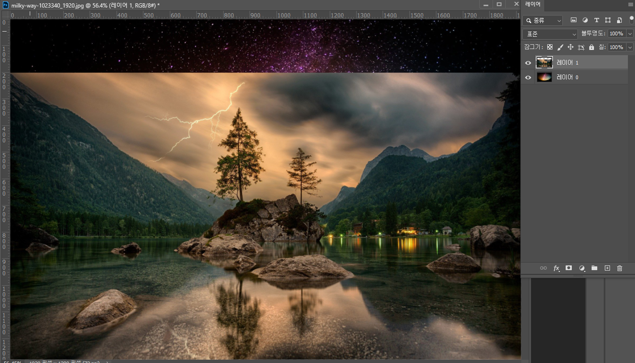The width and height of the screenshot is (635, 363).
Task: Click the 칠 100% value field
Action: [617, 47]
